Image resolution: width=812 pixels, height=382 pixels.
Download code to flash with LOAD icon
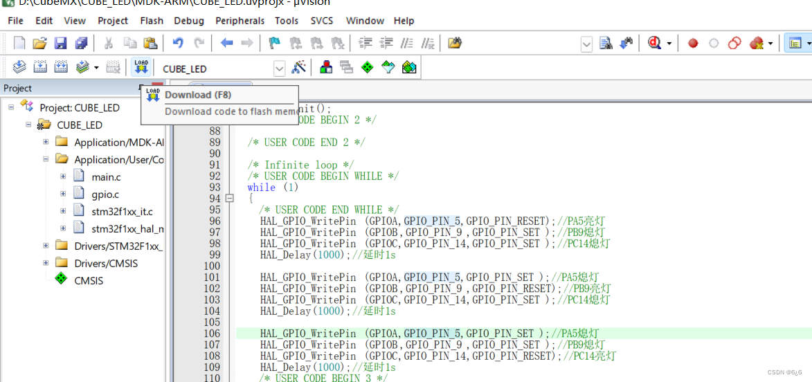click(x=141, y=66)
